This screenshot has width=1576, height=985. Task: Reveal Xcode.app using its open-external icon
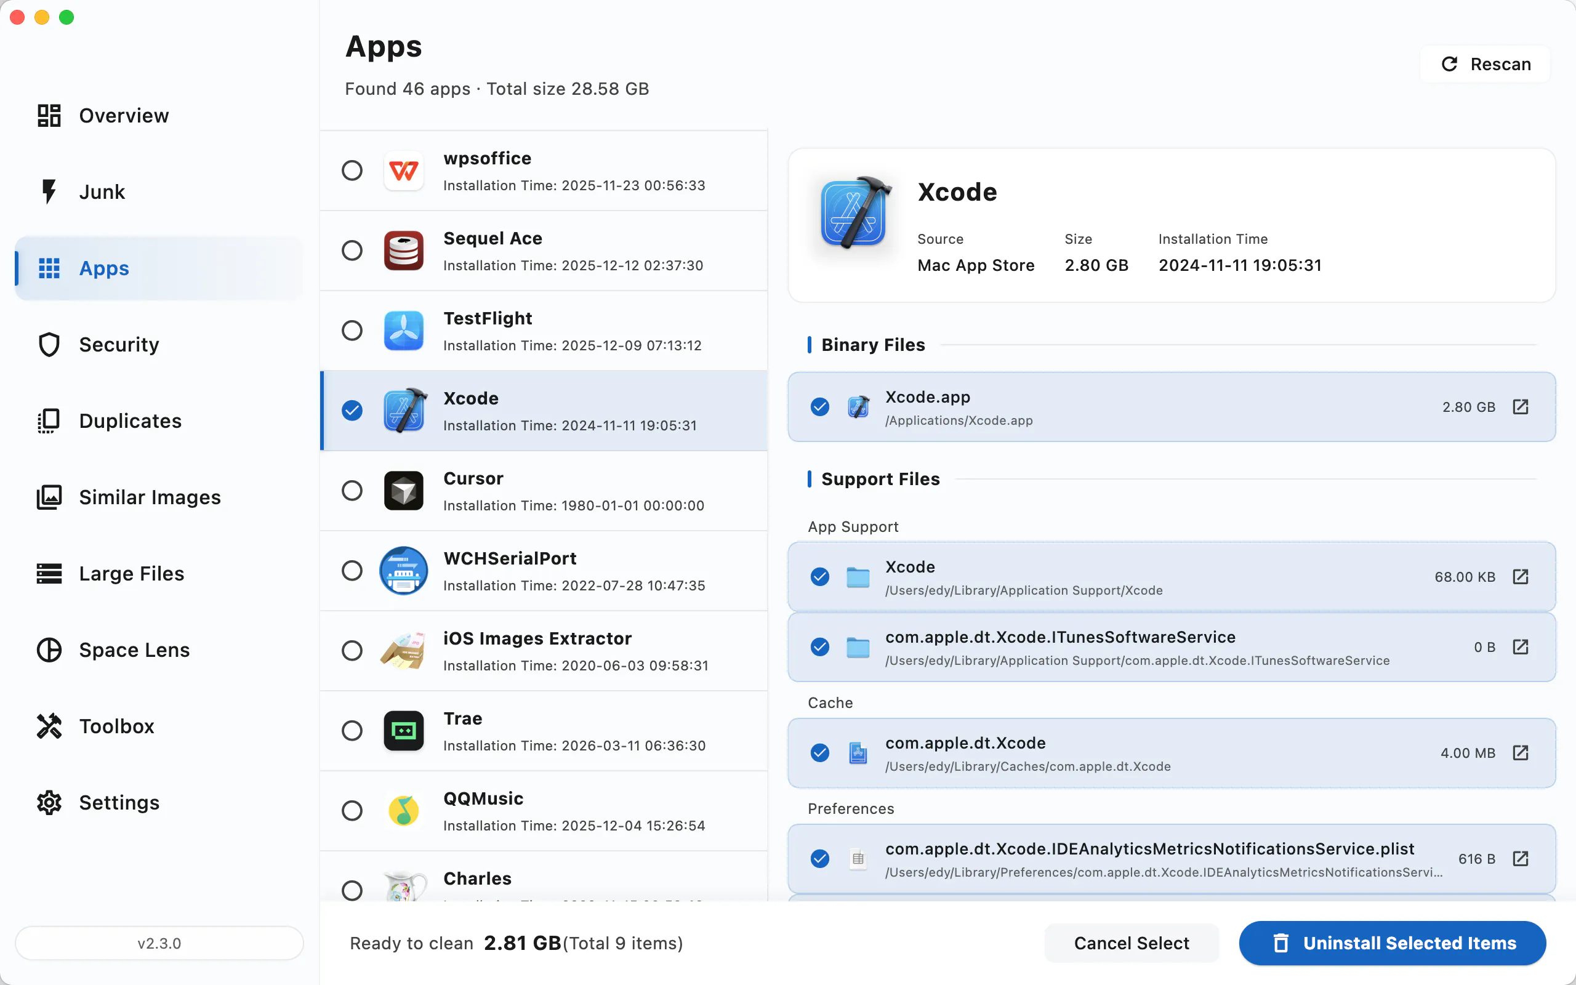(x=1520, y=407)
